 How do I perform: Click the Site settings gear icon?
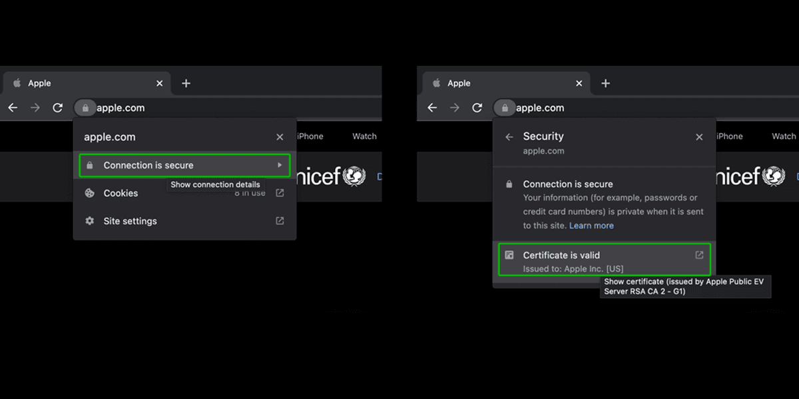click(90, 221)
